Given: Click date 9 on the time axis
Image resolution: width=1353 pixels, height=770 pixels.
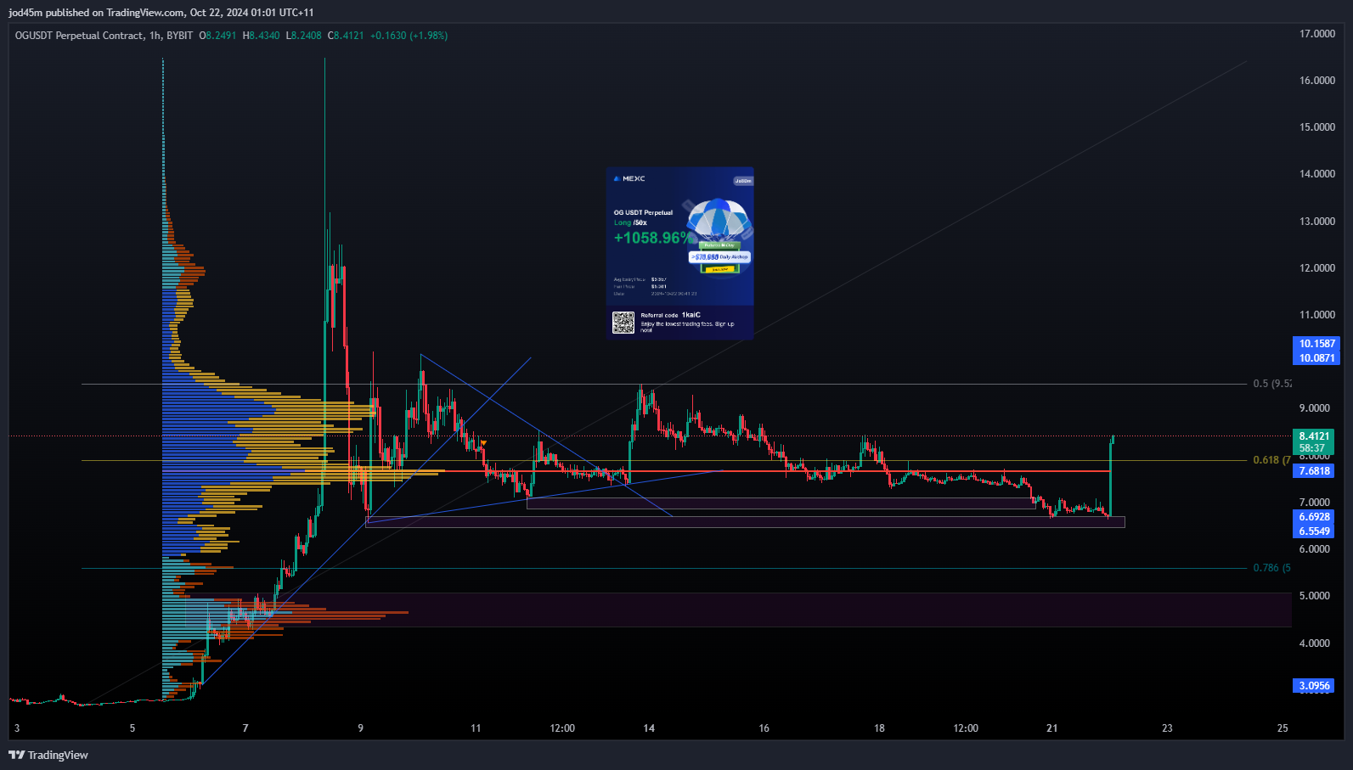Looking at the screenshot, I should (x=361, y=728).
